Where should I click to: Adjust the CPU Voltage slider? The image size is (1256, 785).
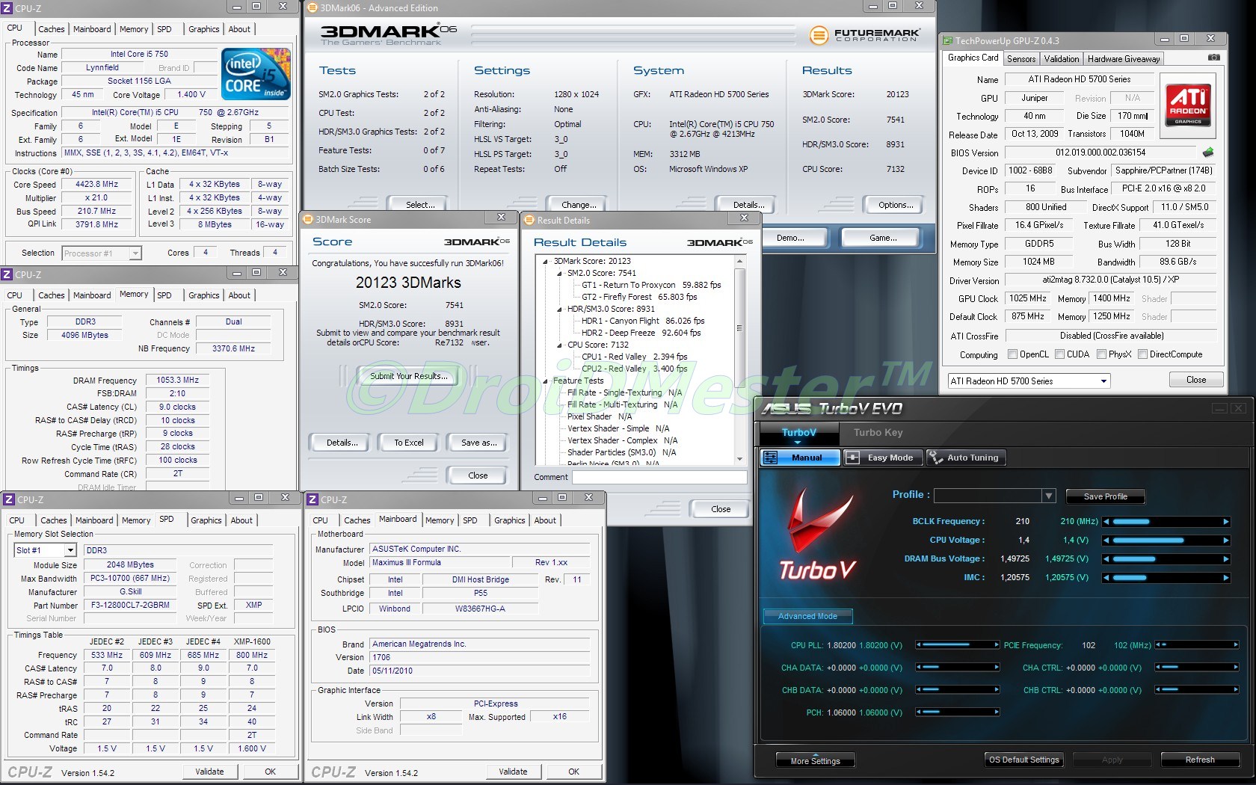point(1166,540)
